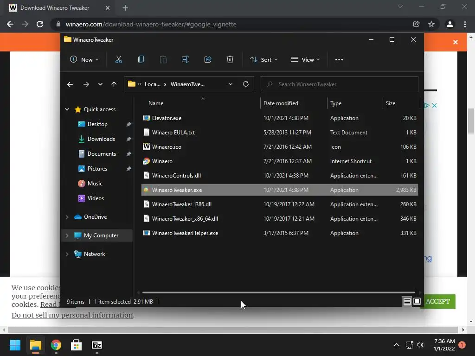The image size is (475, 356).
Task: Click the Chrome address bar URL
Action: pos(151,24)
